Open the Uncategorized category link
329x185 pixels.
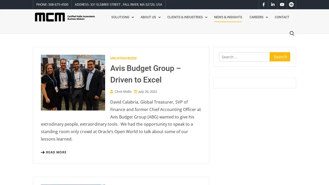point(123,58)
